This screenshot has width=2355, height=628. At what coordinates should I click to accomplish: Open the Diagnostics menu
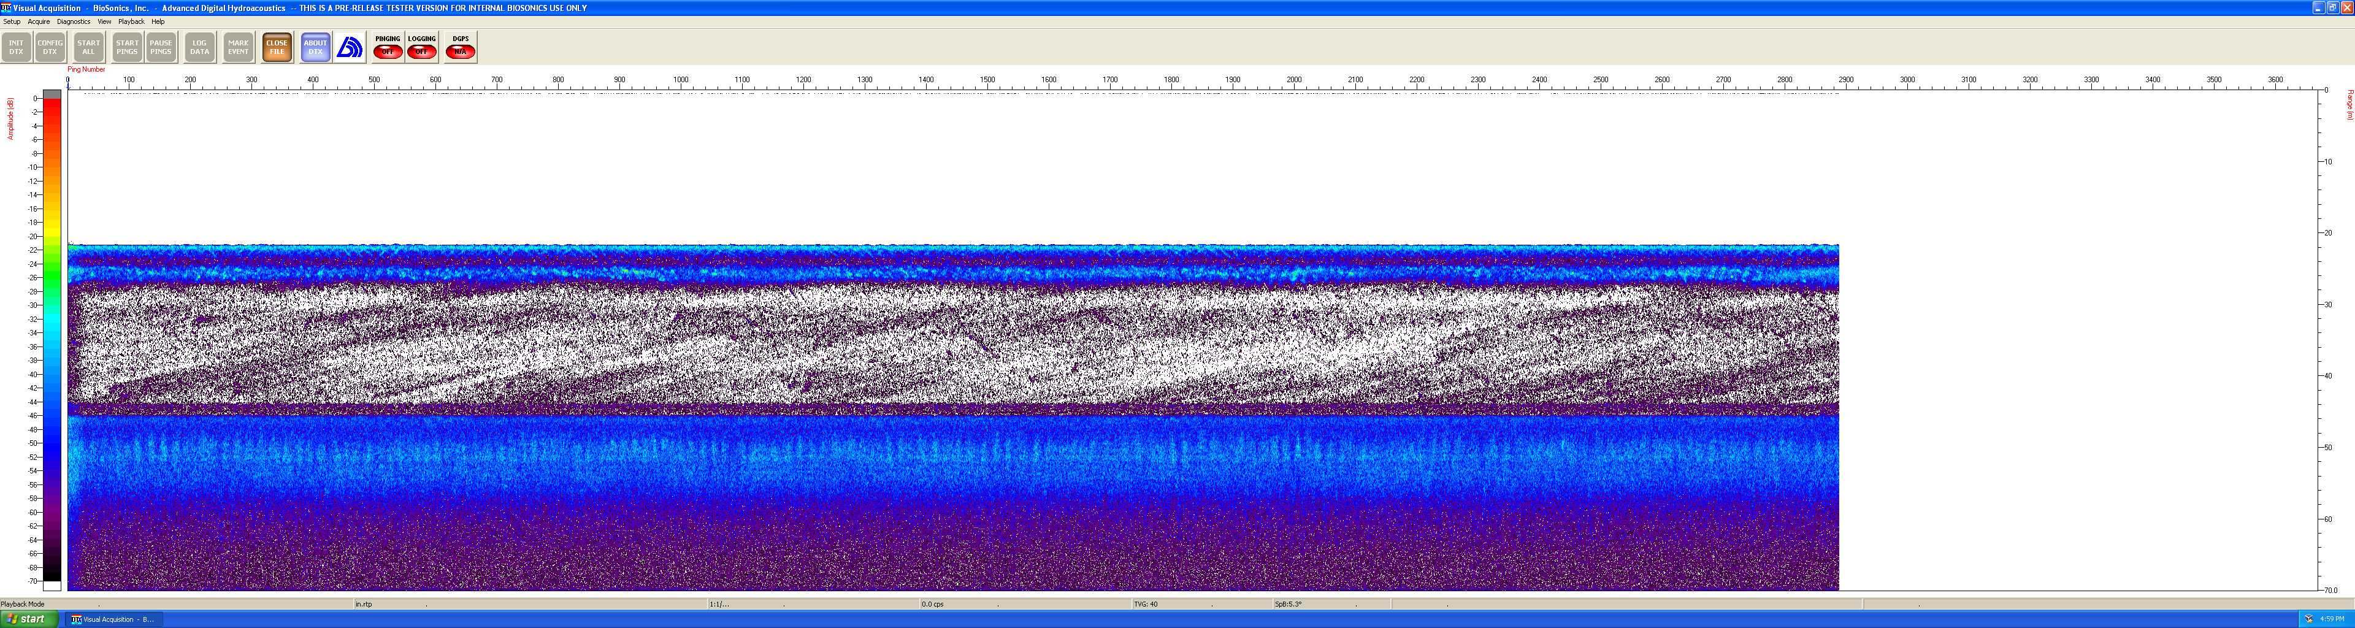[x=74, y=21]
